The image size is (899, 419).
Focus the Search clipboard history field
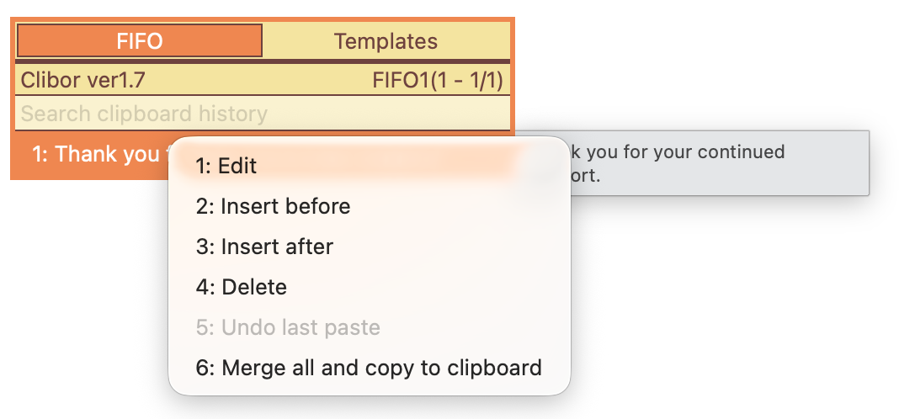(x=263, y=114)
